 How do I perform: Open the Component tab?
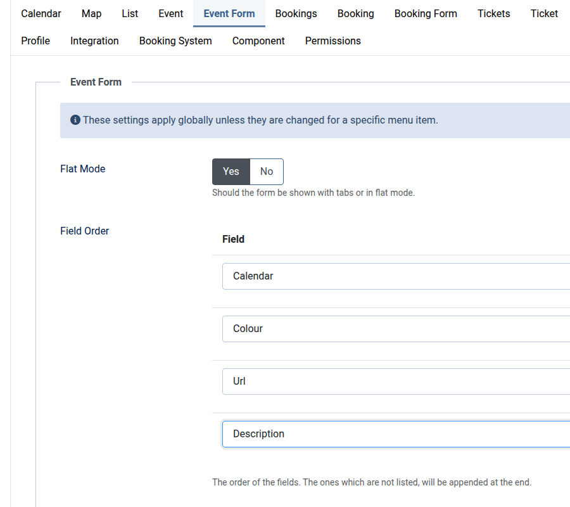pyautogui.click(x=258, y=41)
